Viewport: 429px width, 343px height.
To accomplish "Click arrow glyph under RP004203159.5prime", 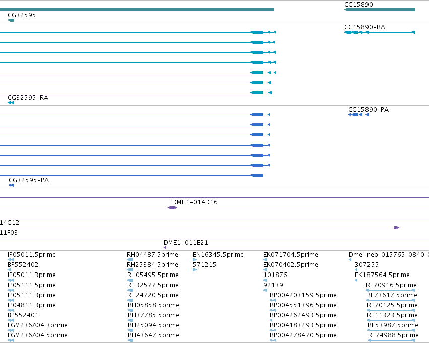I will coord(273,300).
